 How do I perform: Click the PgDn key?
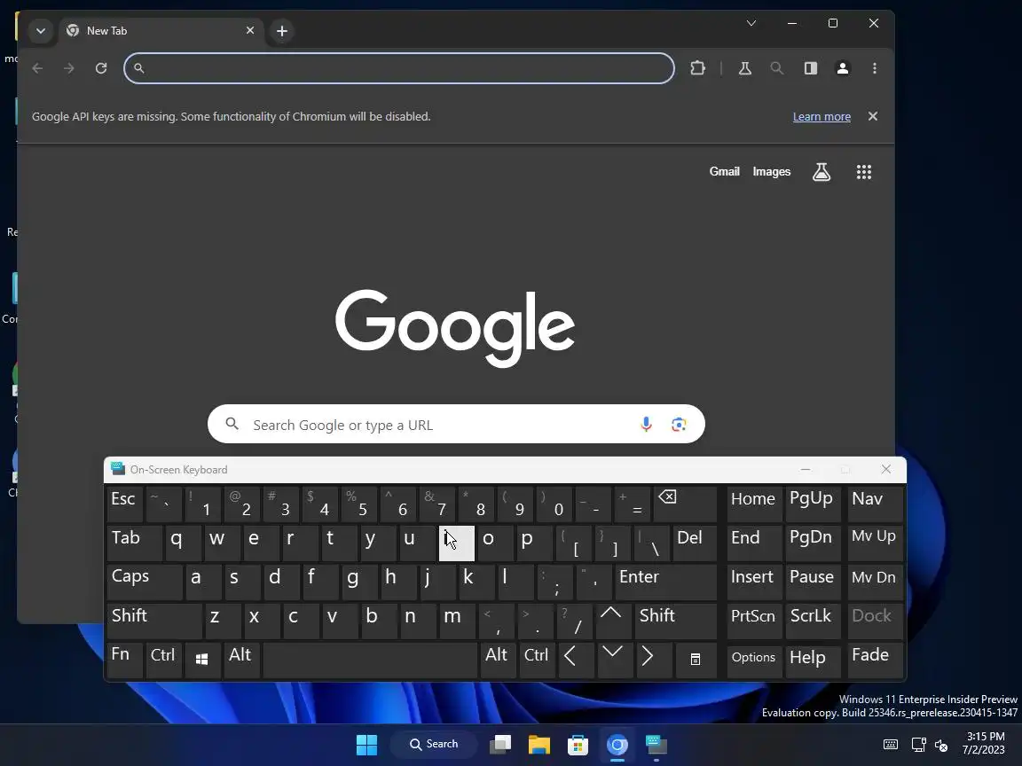click(x=812, y=543)
